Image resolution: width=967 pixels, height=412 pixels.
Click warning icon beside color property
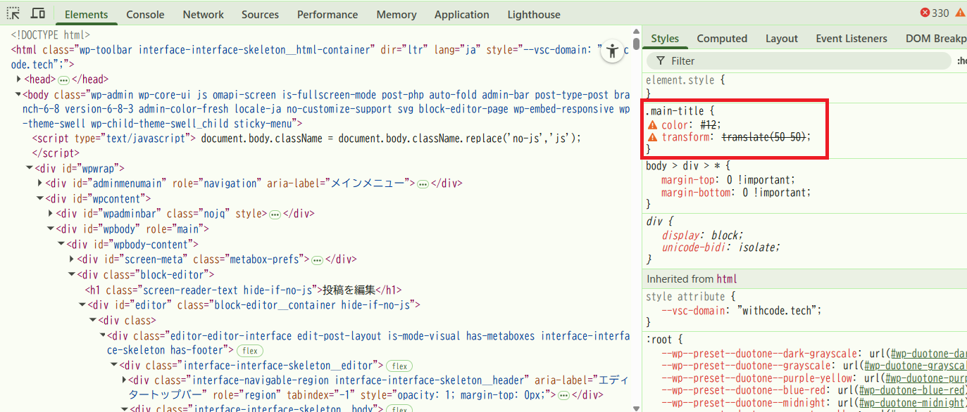pos(652,124)
